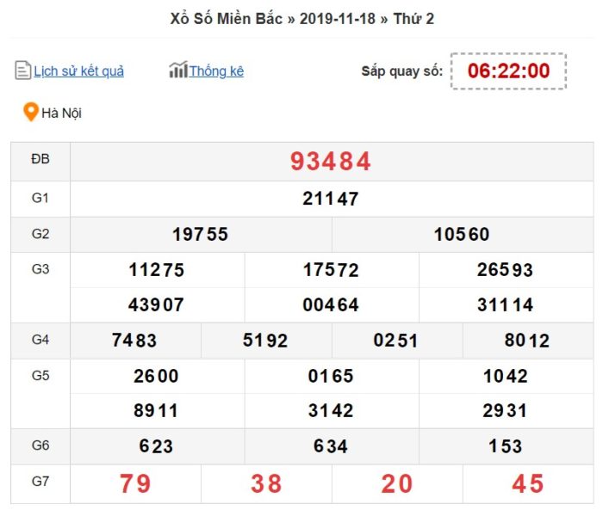Image resolution: width=603 pixels, height=516 pixels.
Task: Select the G4 number 7483
Action: [x=134, y=341]
